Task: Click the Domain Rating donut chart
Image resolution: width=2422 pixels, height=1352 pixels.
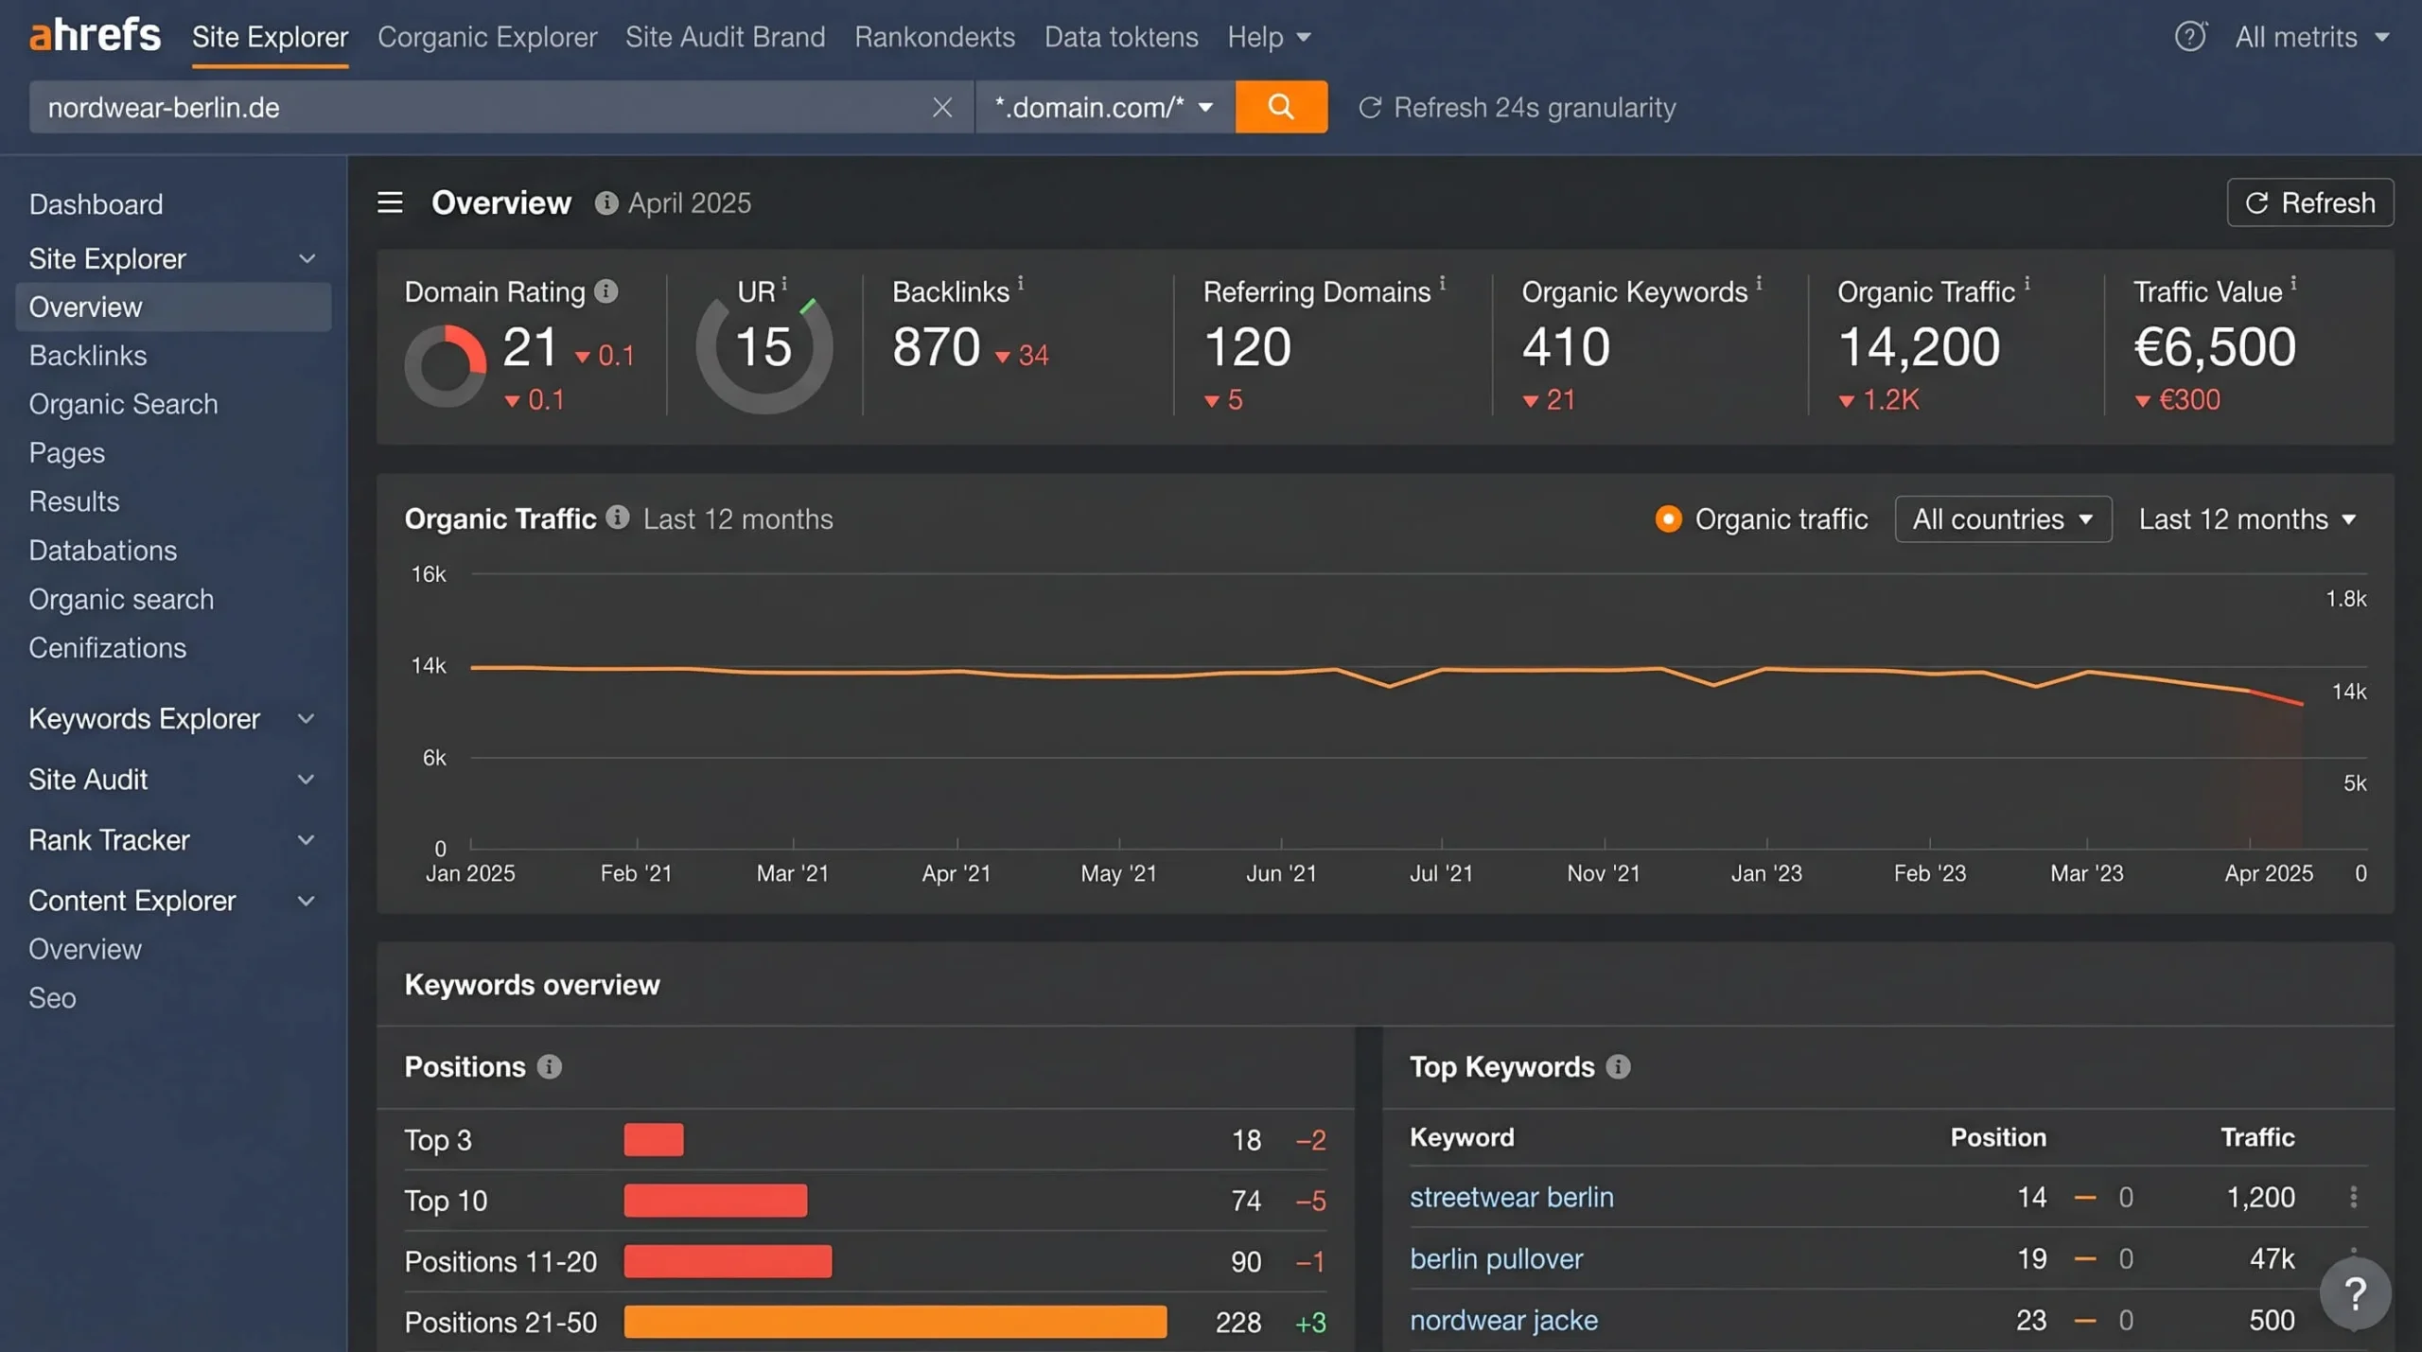Action: pyautogui.click(x=446, y=365)
